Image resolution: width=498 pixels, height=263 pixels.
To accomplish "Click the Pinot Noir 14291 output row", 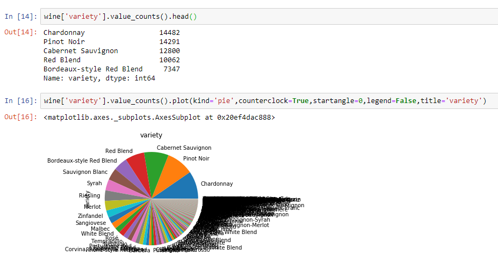I will coord(112,42).
